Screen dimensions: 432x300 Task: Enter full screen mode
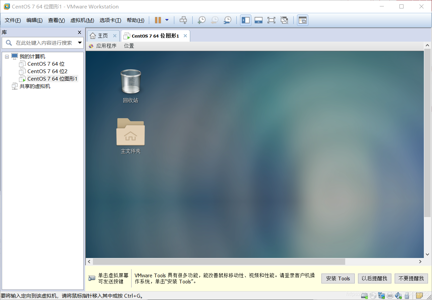[271, 20]
